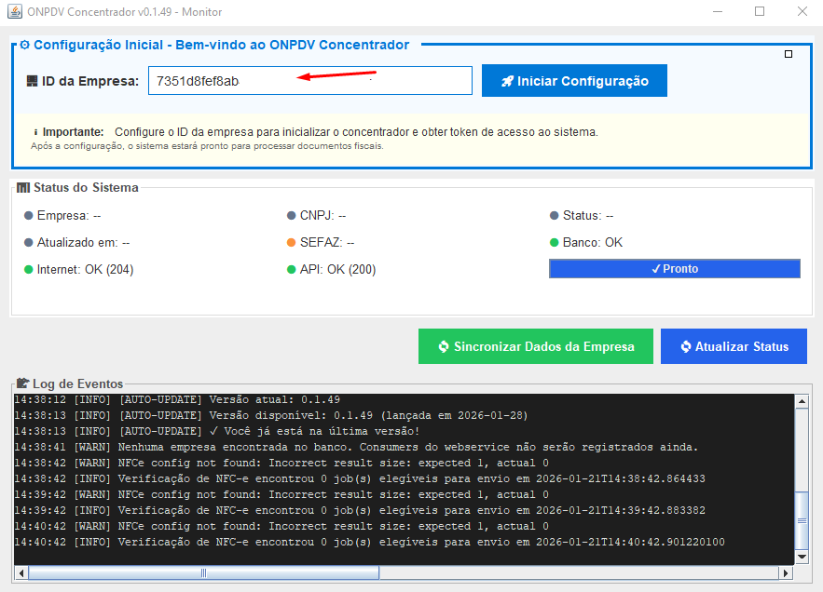The image size is (823, 592).
Task: Click the 14:40:42 Verificação de NFC-e log line
Action: tap(369, 542)
